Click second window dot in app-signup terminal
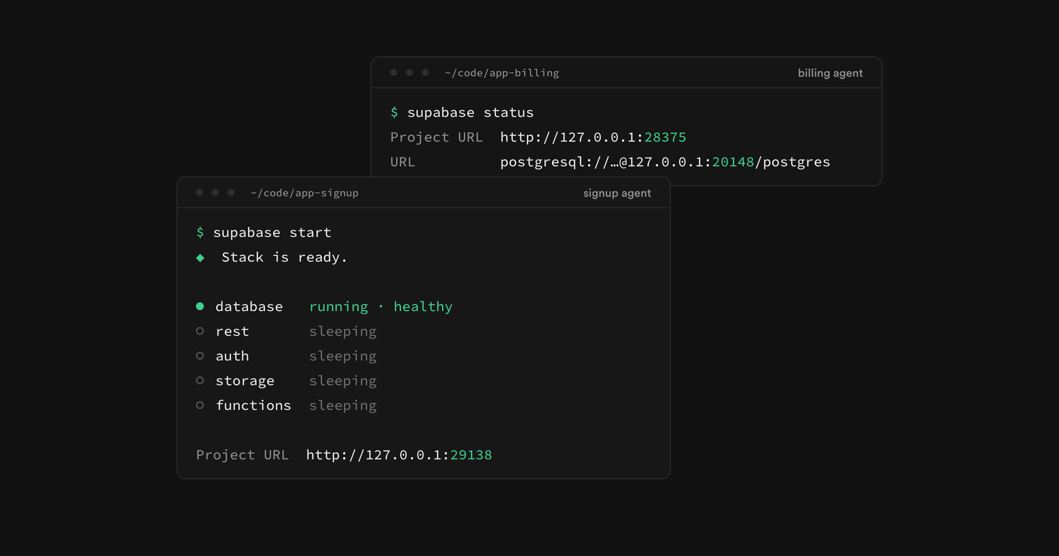This screenshot has height=556, width=1059. pos(215,192)
